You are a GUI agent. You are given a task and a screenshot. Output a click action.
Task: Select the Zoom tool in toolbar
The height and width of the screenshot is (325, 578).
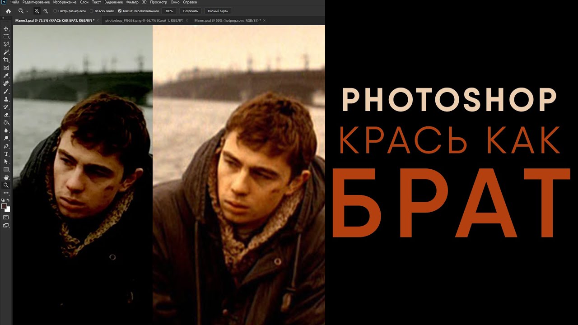pos(6,185)
